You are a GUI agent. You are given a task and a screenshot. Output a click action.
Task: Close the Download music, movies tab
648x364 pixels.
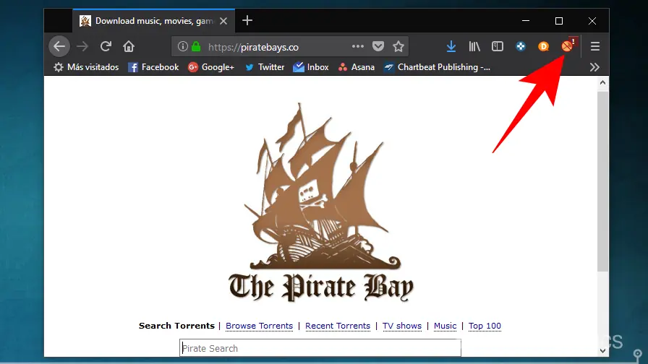[x=223, y=21]
